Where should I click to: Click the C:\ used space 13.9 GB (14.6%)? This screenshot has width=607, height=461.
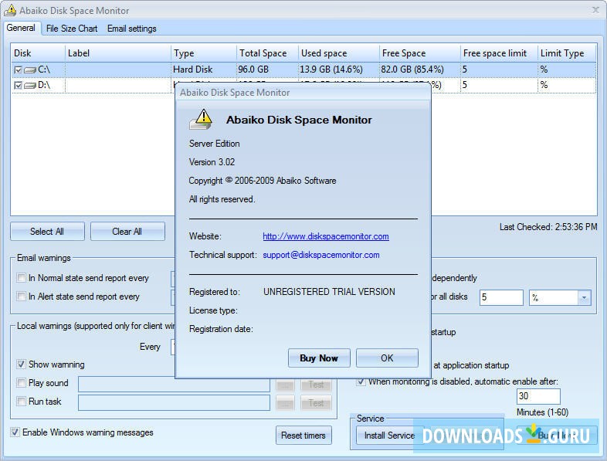pyautogui.click(x=331, y=69)
